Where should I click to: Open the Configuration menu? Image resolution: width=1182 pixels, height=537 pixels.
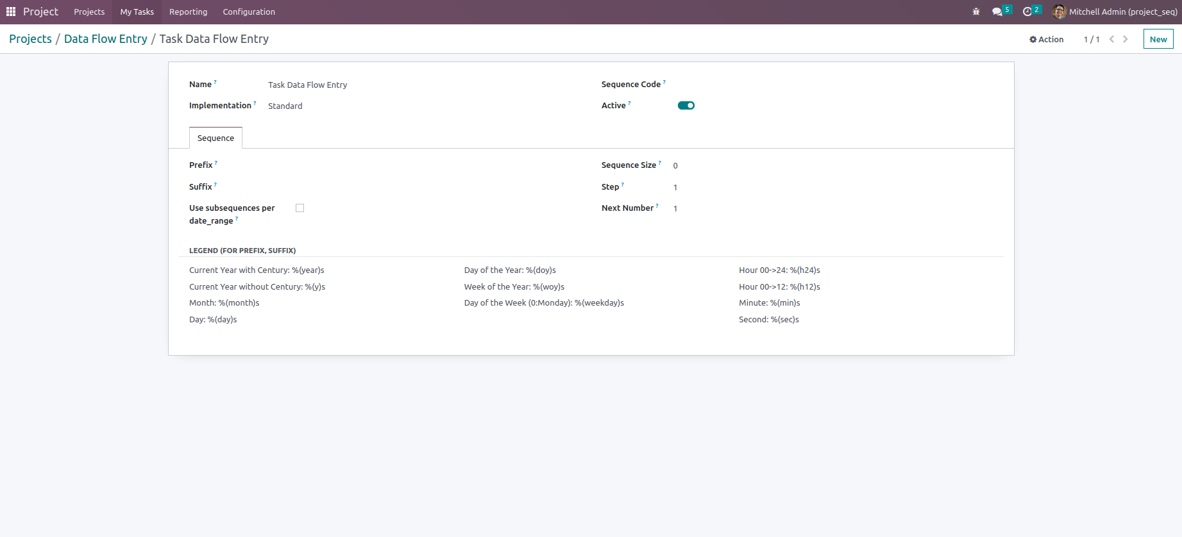(x=249, y=12)
